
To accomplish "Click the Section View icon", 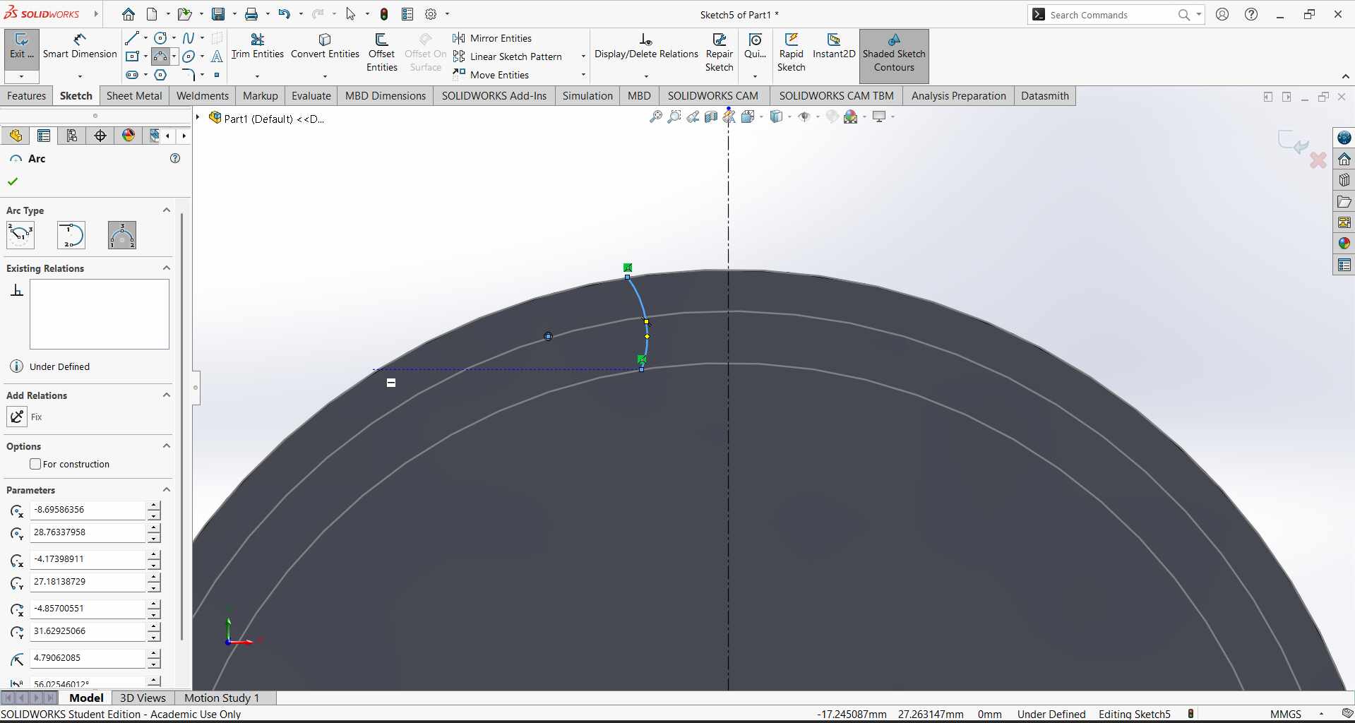I will click(x=711, y=117).
